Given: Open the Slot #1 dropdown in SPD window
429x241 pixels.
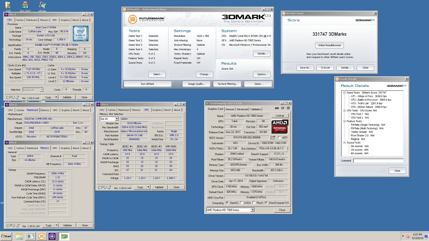Looking at the screenshot, I should click(117, 119).
